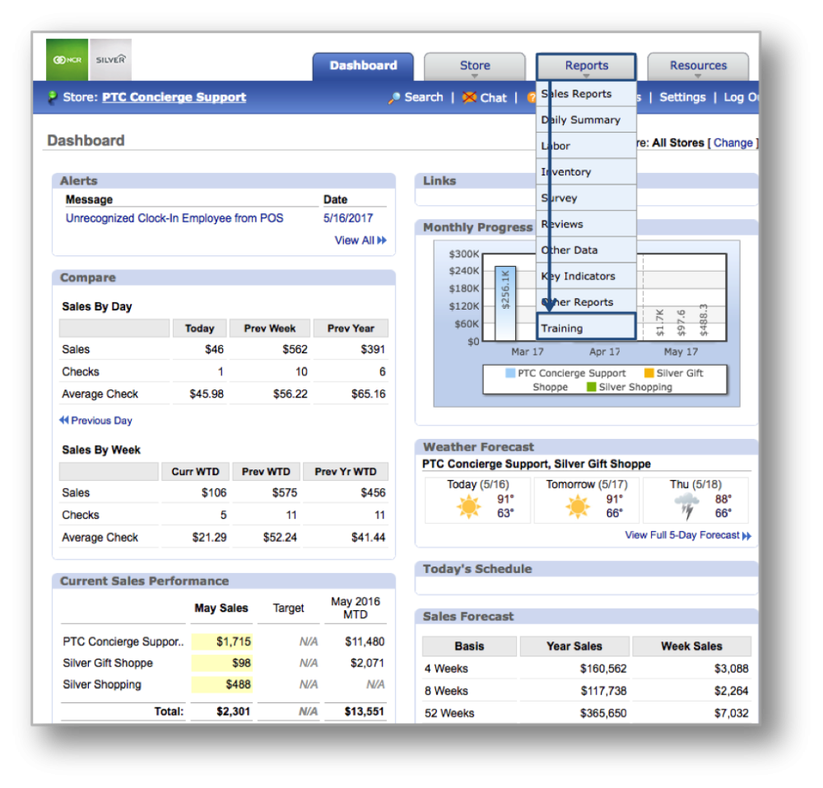Click the Chat bubble icon
This screenshot has height=788, width=823.
(x=469, y=98)
